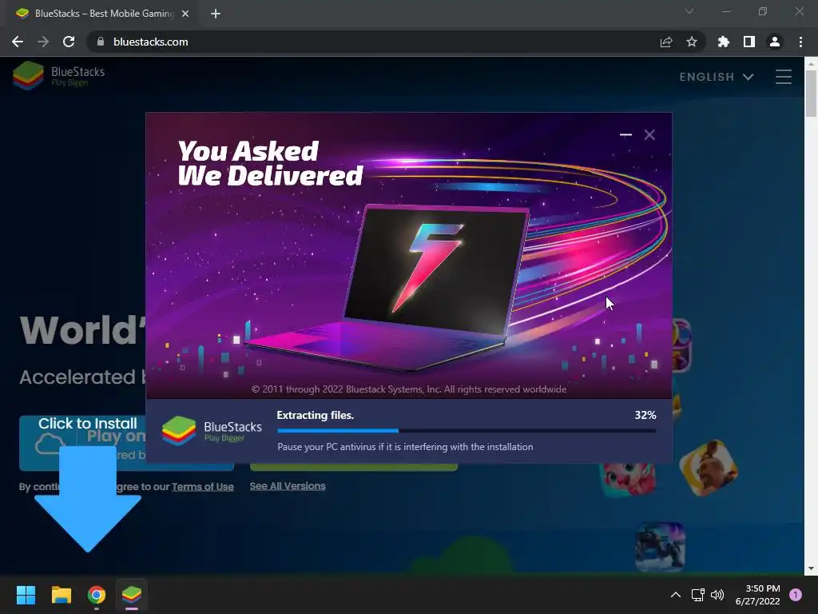818x614 pixels.
Task: Click the BlueStacks logo on the website
Action: pos(59,75)
